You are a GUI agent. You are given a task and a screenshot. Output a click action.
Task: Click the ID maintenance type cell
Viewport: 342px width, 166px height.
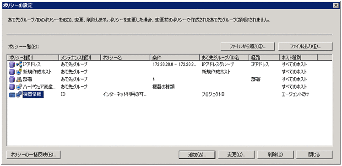click(x=64, y=94)
